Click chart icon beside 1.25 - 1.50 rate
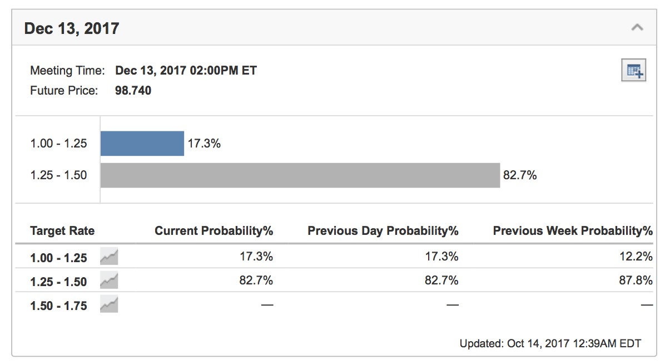 [109, 281]
